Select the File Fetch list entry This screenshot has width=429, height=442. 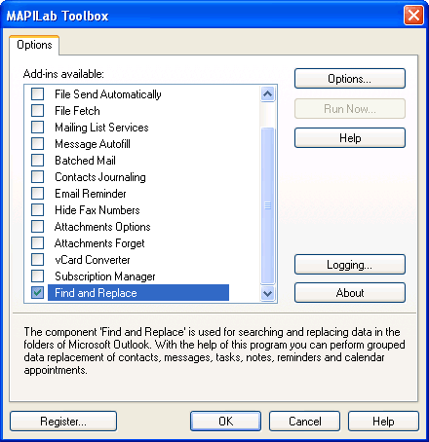[x=77, y=111]
